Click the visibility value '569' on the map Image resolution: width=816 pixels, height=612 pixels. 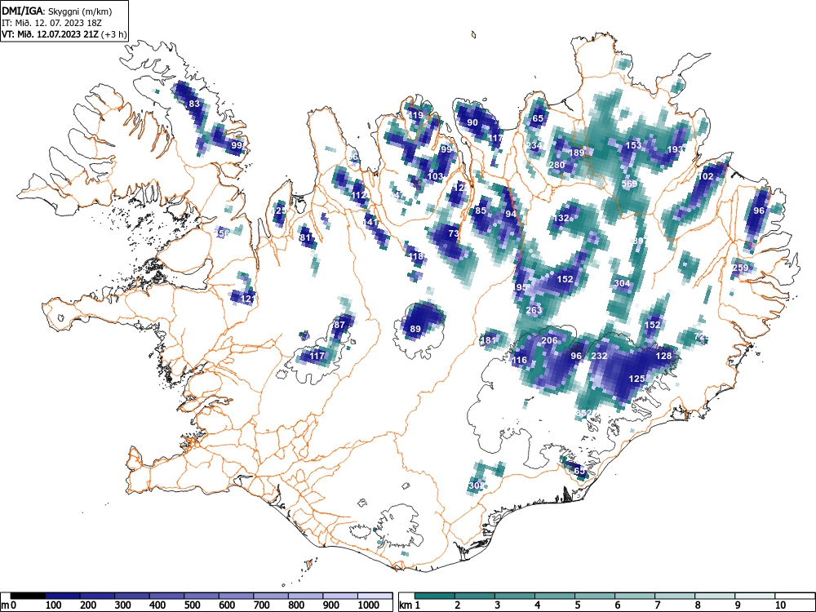tap(629, 184)
